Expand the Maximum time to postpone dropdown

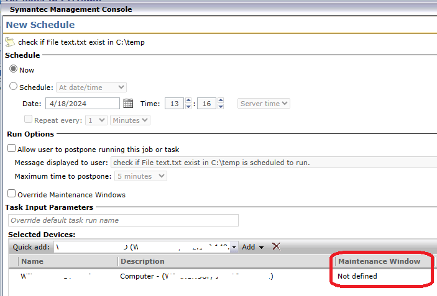click(x=142, y=176)
